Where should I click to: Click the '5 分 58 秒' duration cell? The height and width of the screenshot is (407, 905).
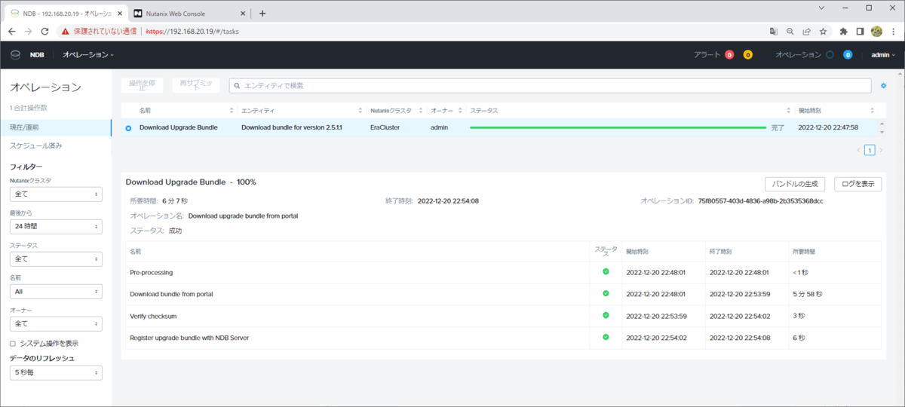808,294
